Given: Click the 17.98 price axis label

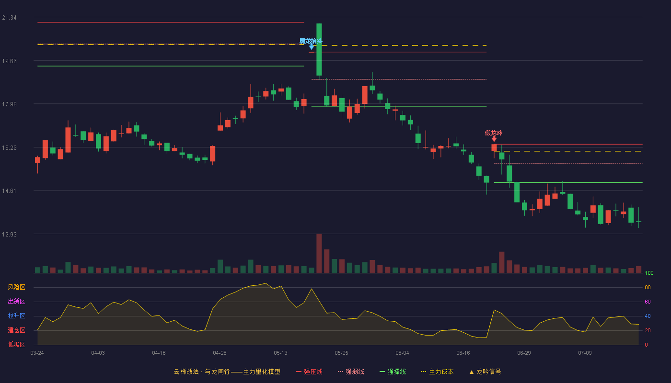Looking at the screenshot, I should [x=9, y=104].
